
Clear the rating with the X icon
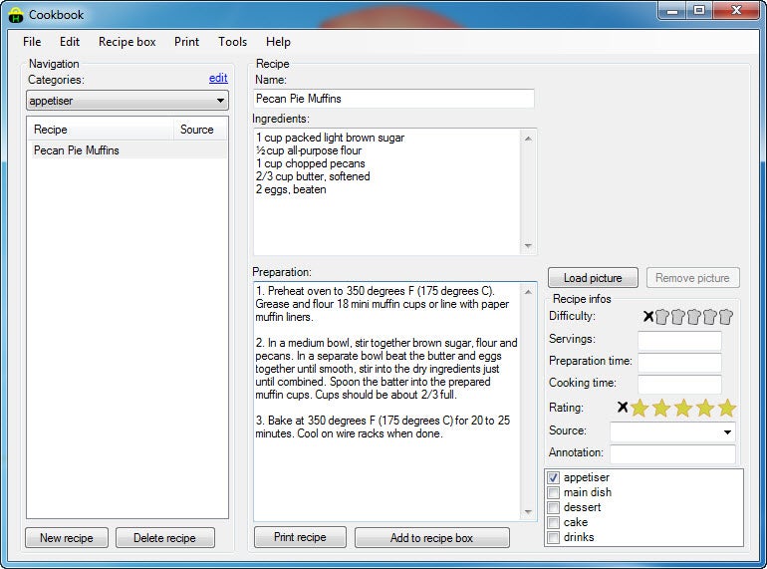623,407
